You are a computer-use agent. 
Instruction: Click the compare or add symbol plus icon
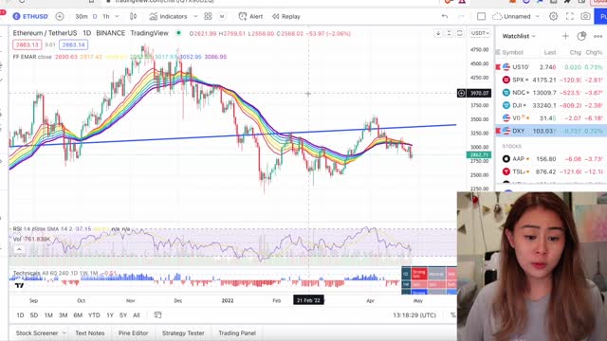pyautogui.click(x=60, y=16)
